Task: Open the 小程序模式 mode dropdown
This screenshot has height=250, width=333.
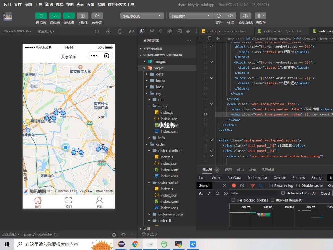Action: (x=142, y=16)
